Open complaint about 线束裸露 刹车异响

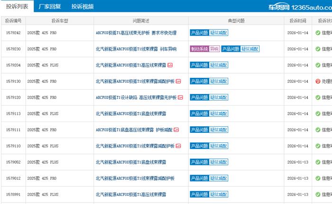136,49
